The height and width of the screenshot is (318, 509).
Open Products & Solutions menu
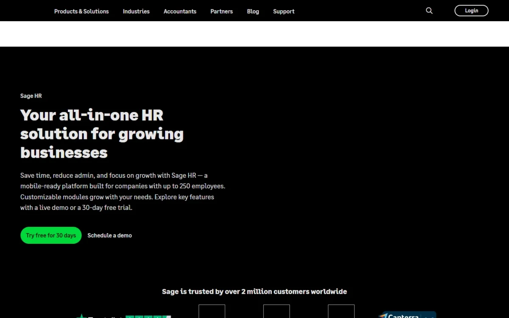tap(81, 11)
